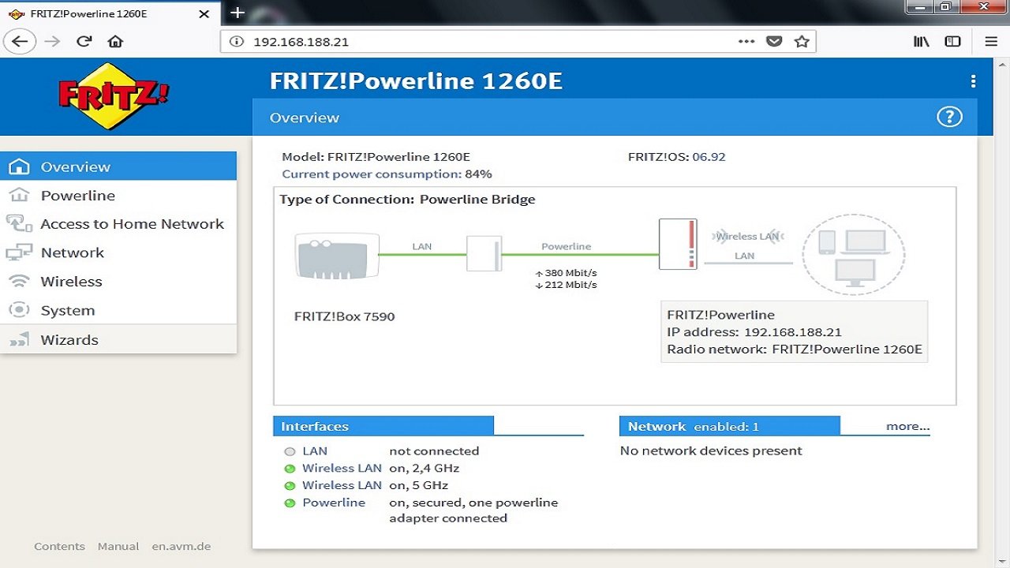Show site information icon in address bar
Screen dimensions: 1010x568
236,42
